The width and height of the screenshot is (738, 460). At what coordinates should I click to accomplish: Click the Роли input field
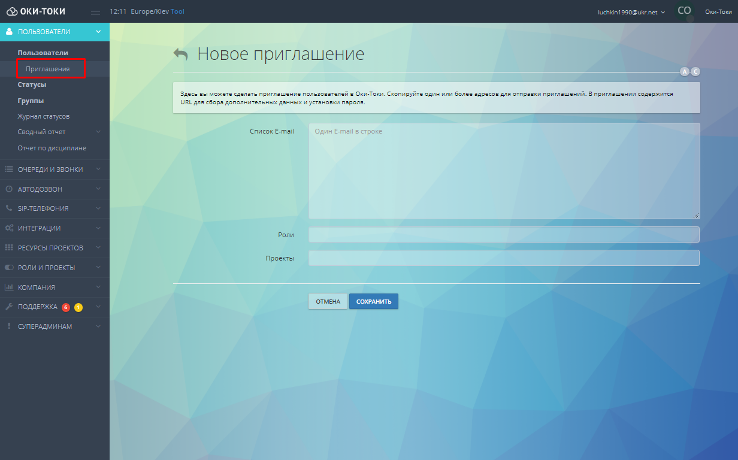(x=504, y=235)
